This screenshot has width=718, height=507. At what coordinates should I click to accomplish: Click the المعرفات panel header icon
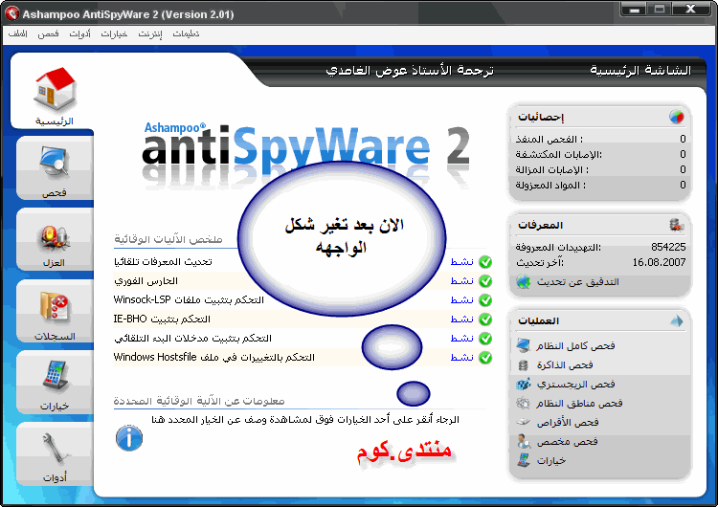tap(676, 225)
